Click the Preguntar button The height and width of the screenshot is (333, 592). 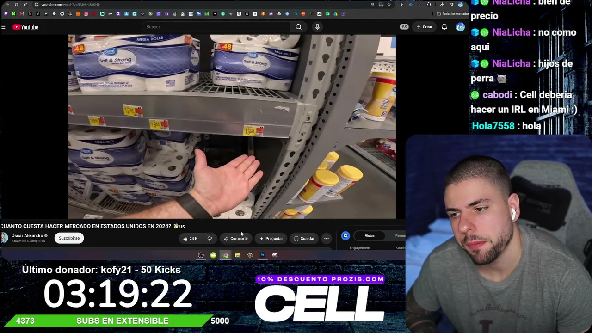(271, 239)
